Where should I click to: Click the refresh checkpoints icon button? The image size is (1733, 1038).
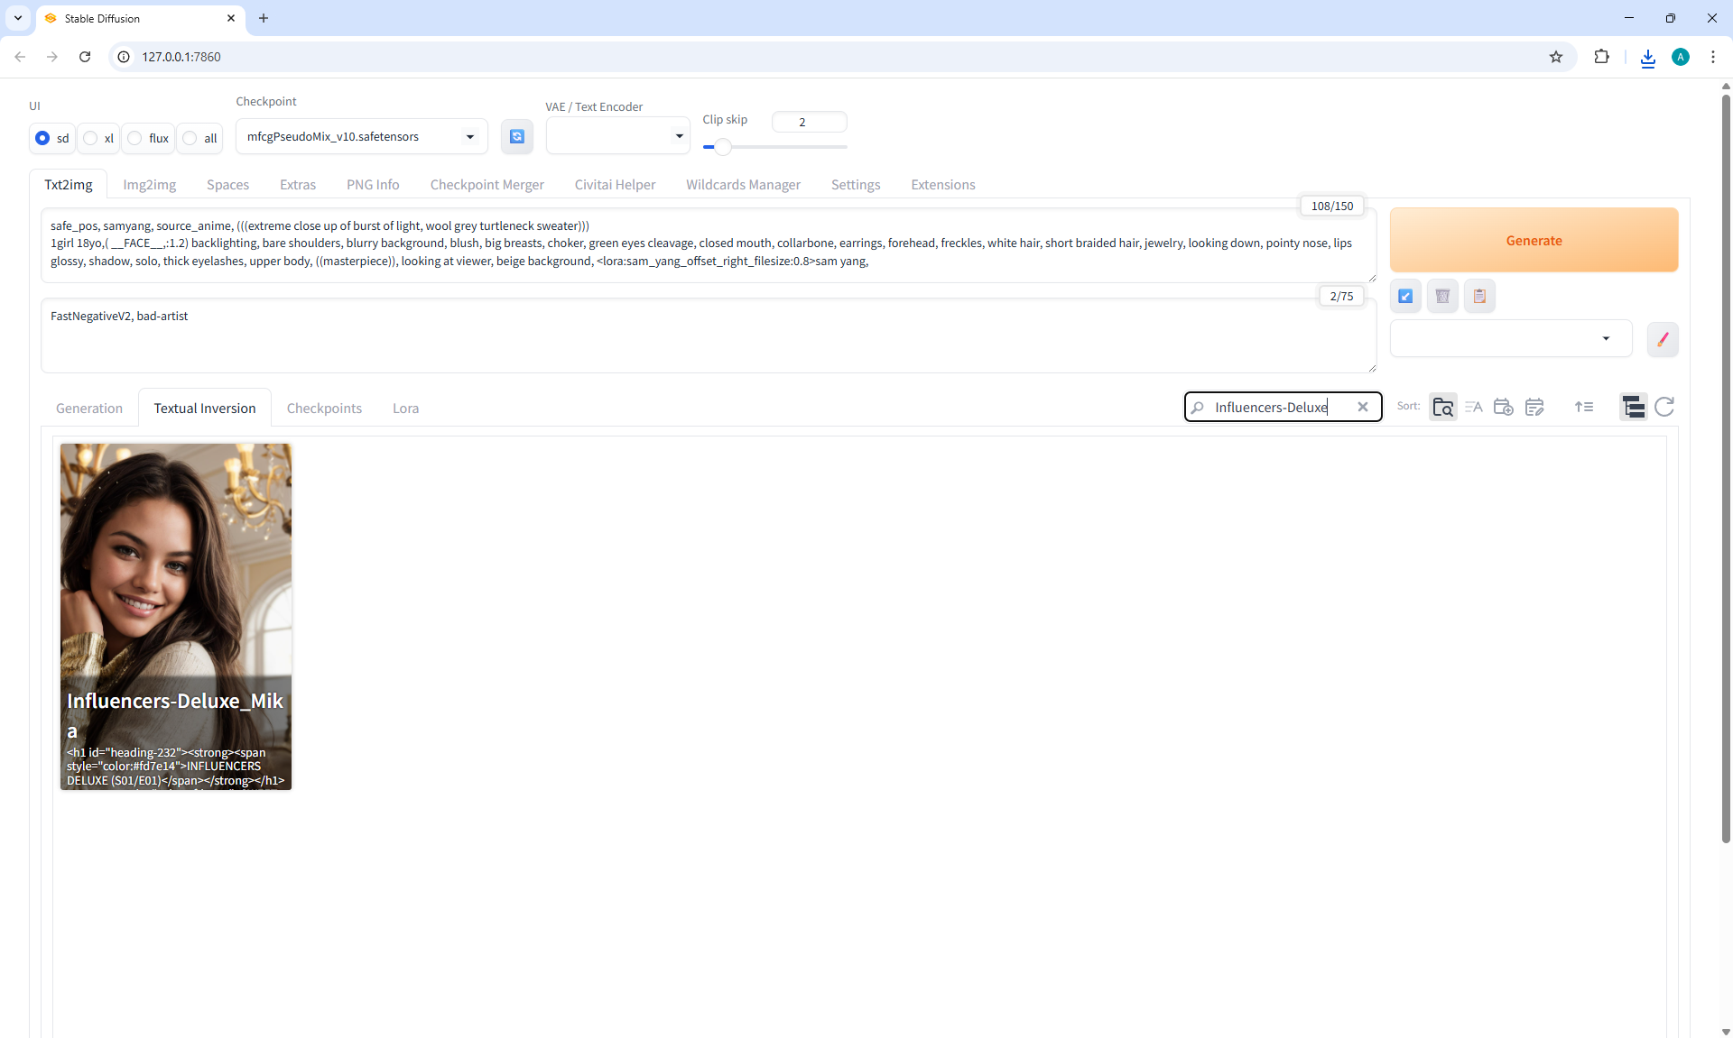[516, 136]
